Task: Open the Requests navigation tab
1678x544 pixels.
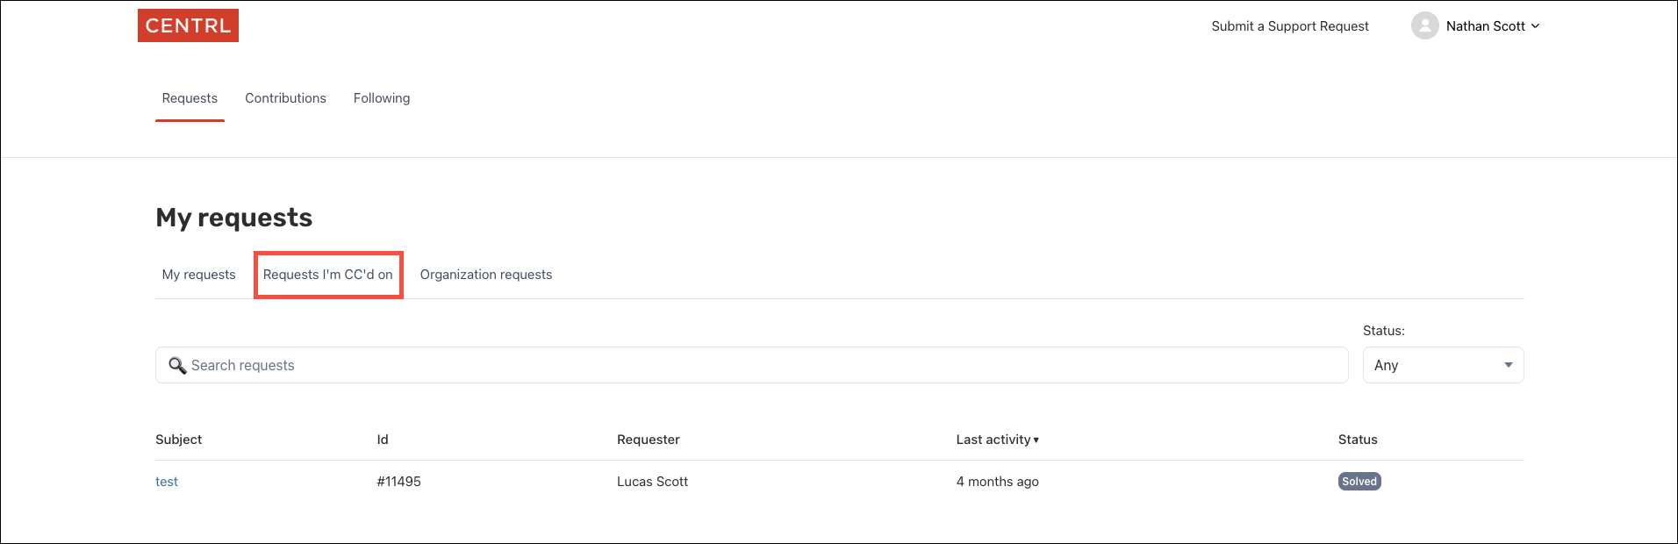Action: (190, 98)
